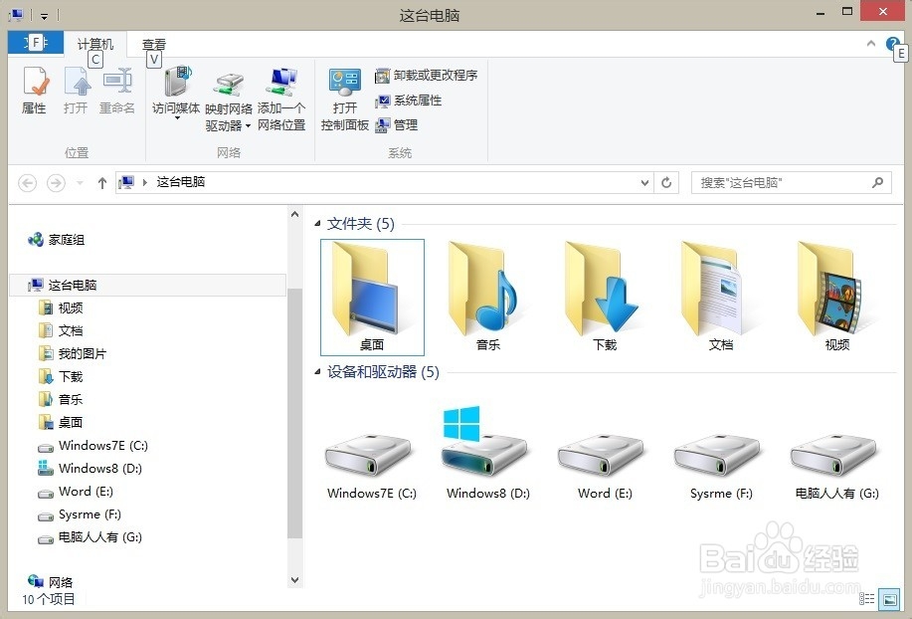The image size is (912, 619).
Task: Minimize the ribbon with the chevron arrow
Action: [870, 43]
